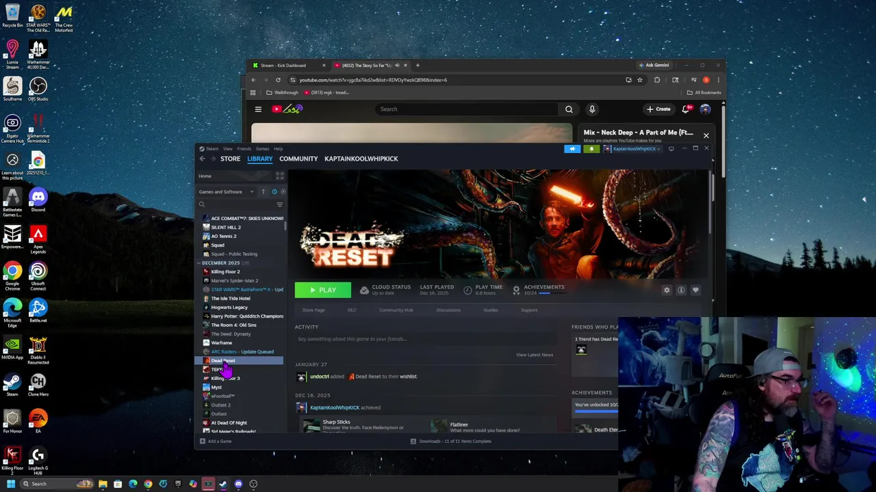Select ARC Raiders - Update Queued entry
Image resolution: width=876 pixels, height=492 pixels.
coord(243,351)
